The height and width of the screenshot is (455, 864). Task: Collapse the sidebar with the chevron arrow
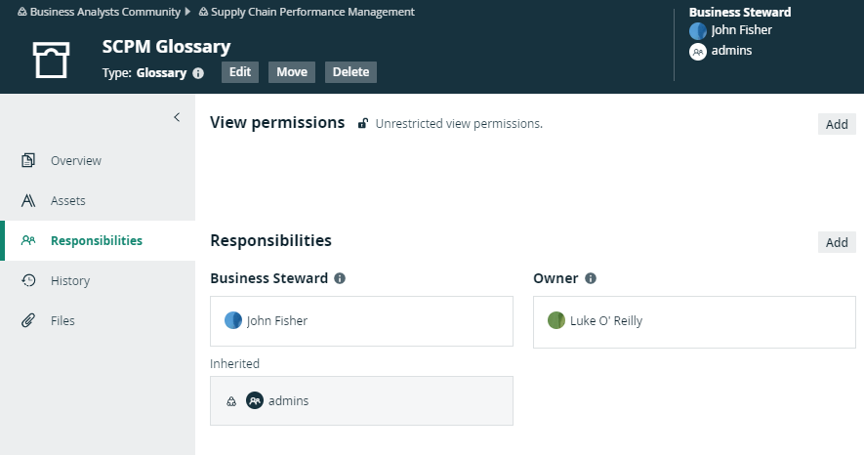pos(177,117)
